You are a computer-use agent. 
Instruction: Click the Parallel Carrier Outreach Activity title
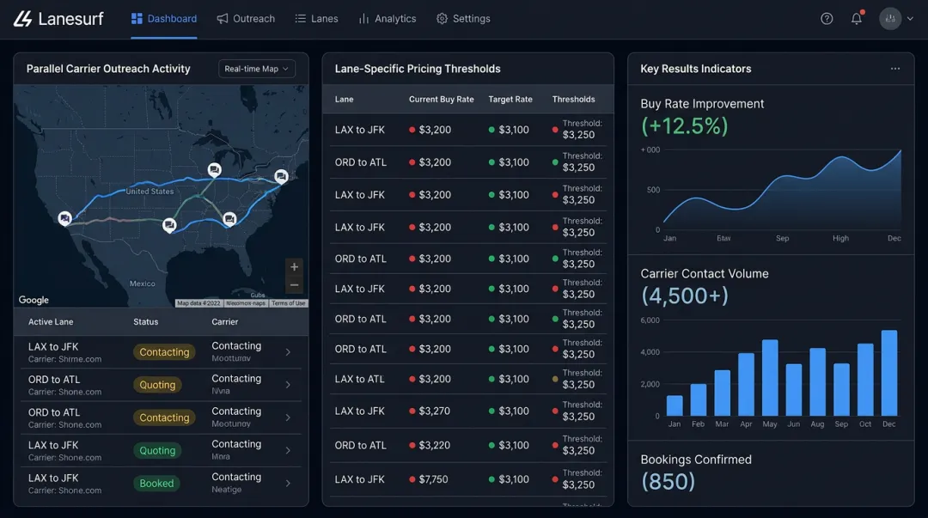[x=108, y=69]
